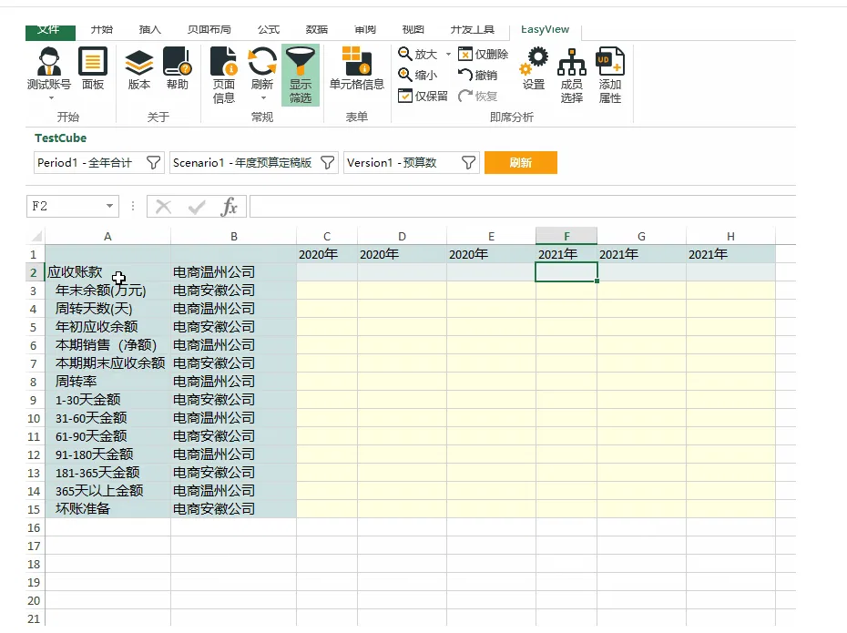847x633 pixels.
Task: Select the 365天以上金额 cell
Action: point(108,490)
